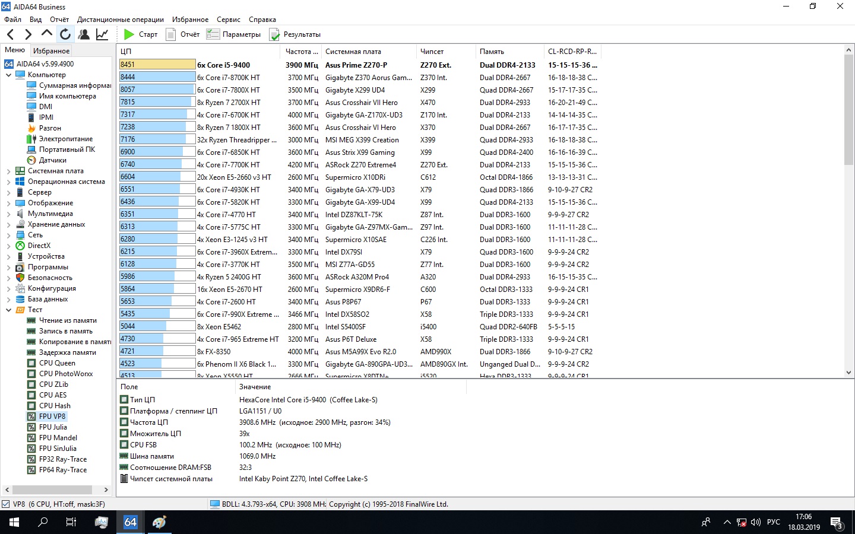This screenshot has width=855, height=534.
Task: Click the tree panel horizontal scrollbar thumb
Action: pos(52,490)
